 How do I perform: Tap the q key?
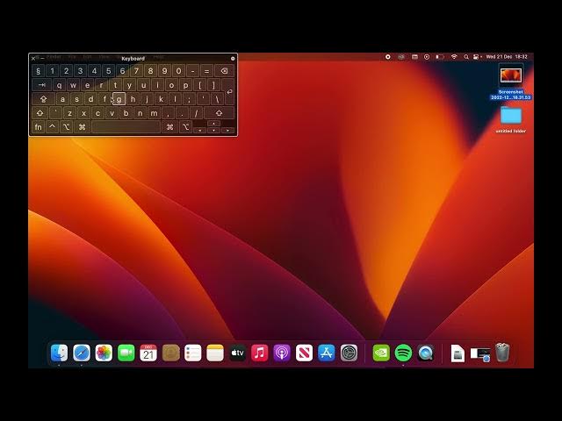(x=59, y=85)
